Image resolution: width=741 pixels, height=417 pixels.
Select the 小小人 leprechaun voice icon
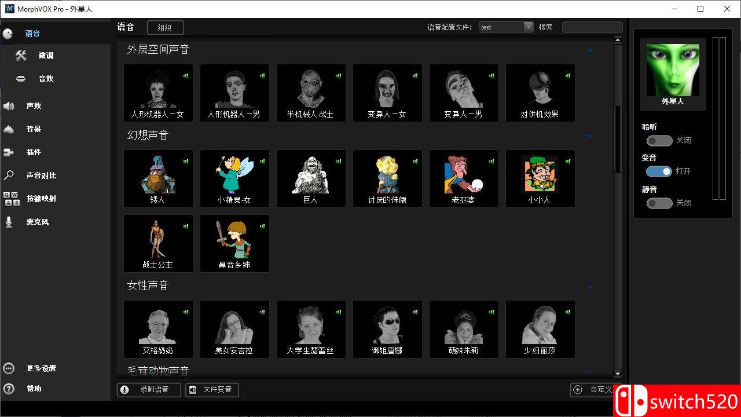tap(540, 178)
